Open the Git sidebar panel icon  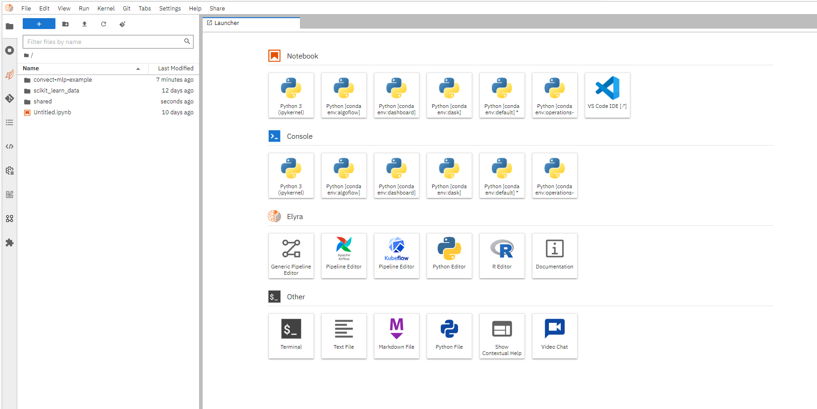point(10,98)
